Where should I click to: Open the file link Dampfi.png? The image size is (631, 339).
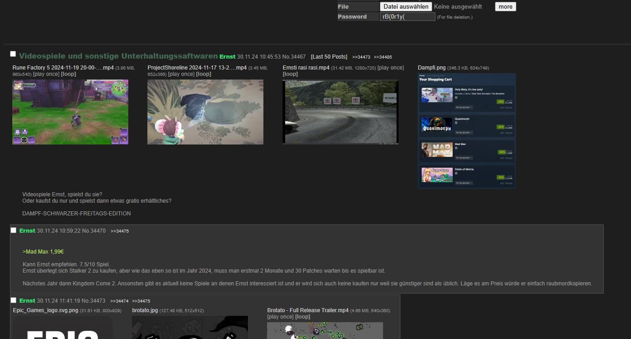[432, 68]
